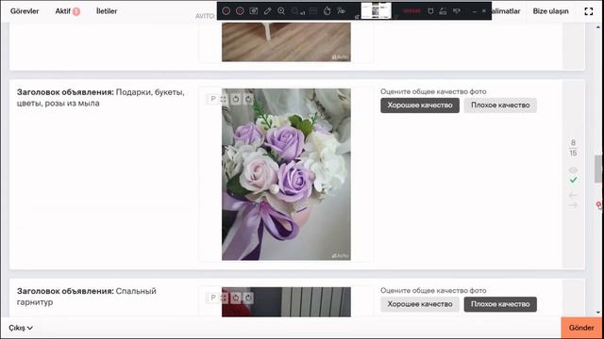Open the Görevler tab
The image size is (604, 339).
[25, 11]
